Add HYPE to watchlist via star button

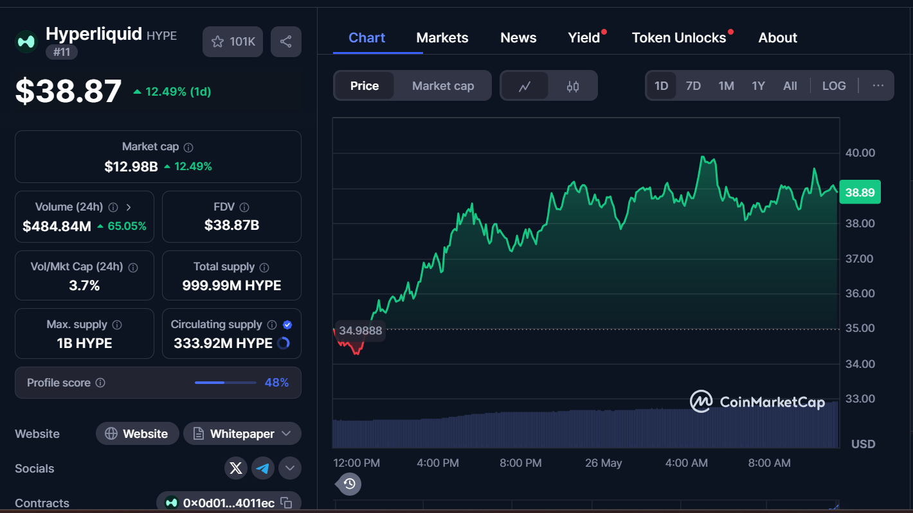(x=233, y=42)
